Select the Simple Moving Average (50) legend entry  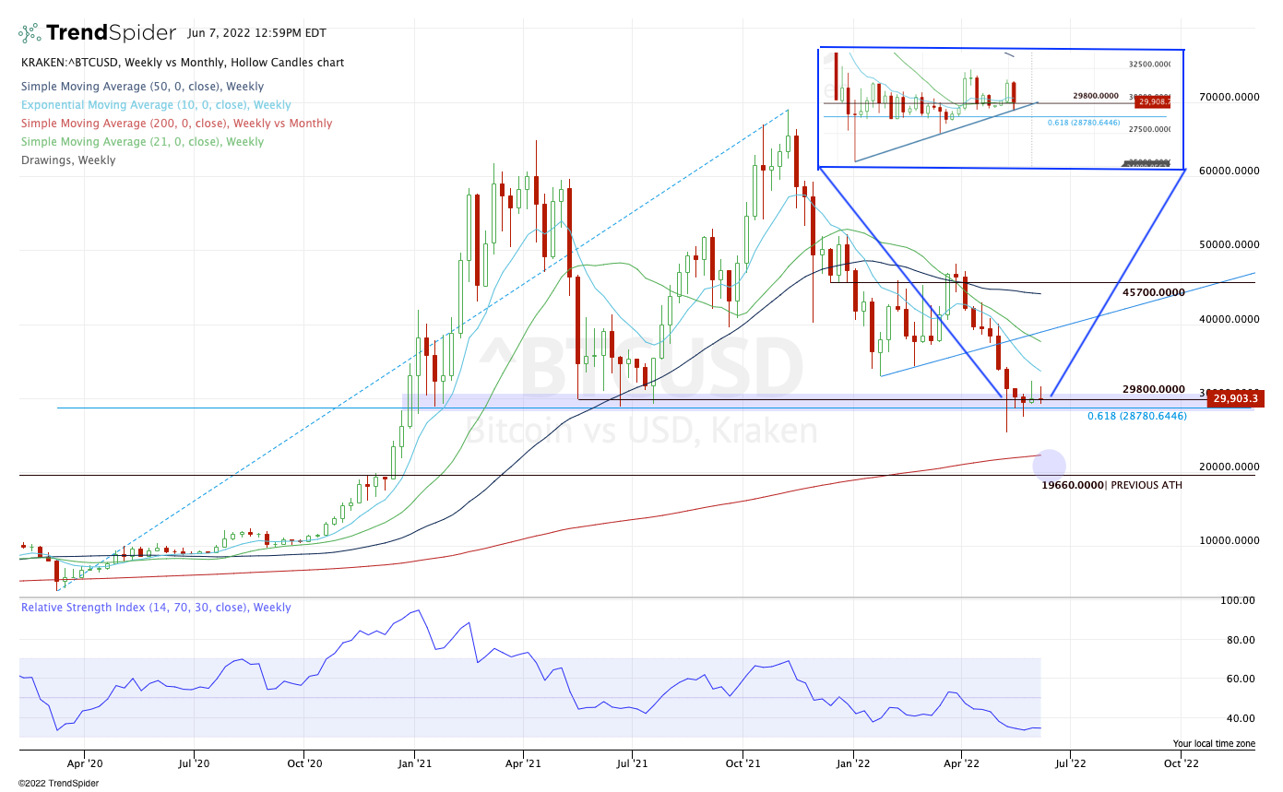[x=142, y=87]
